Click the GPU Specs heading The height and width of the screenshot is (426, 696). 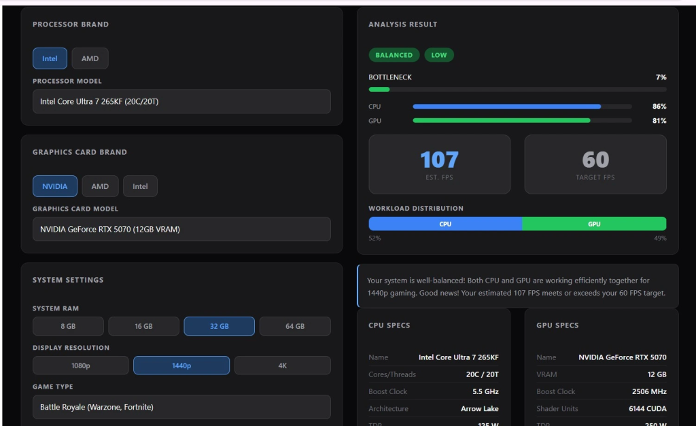(x=557, y=325)
